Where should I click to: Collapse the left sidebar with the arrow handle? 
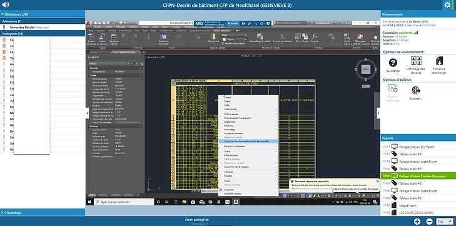(87, 113)
